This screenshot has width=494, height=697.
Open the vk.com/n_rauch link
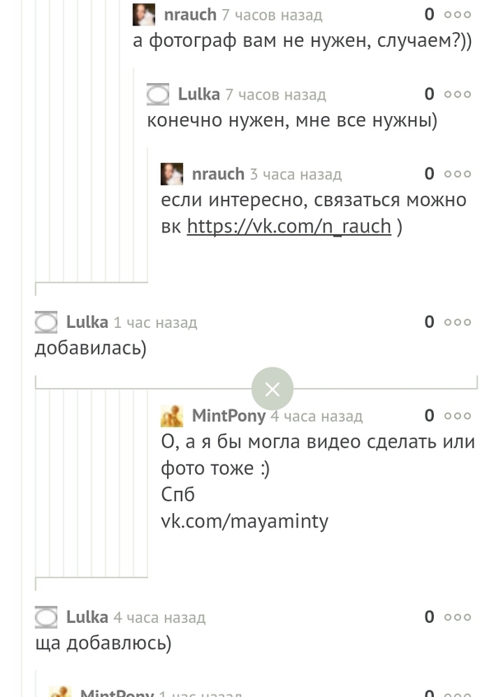pyautogui.click(x=288, y=227)
